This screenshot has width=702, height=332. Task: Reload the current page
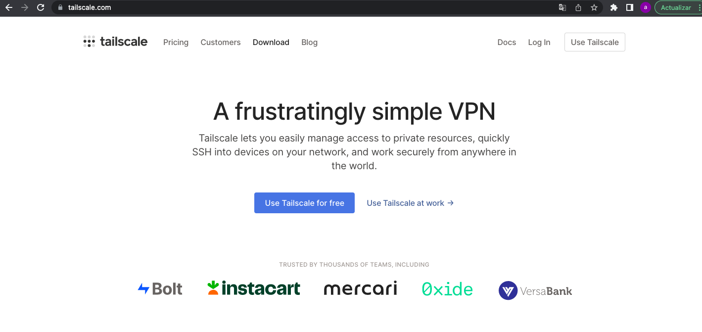(41, 7)
